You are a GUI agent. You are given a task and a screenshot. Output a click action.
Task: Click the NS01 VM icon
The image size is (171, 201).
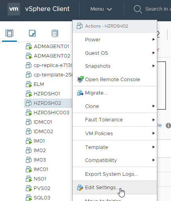(29, 179)
